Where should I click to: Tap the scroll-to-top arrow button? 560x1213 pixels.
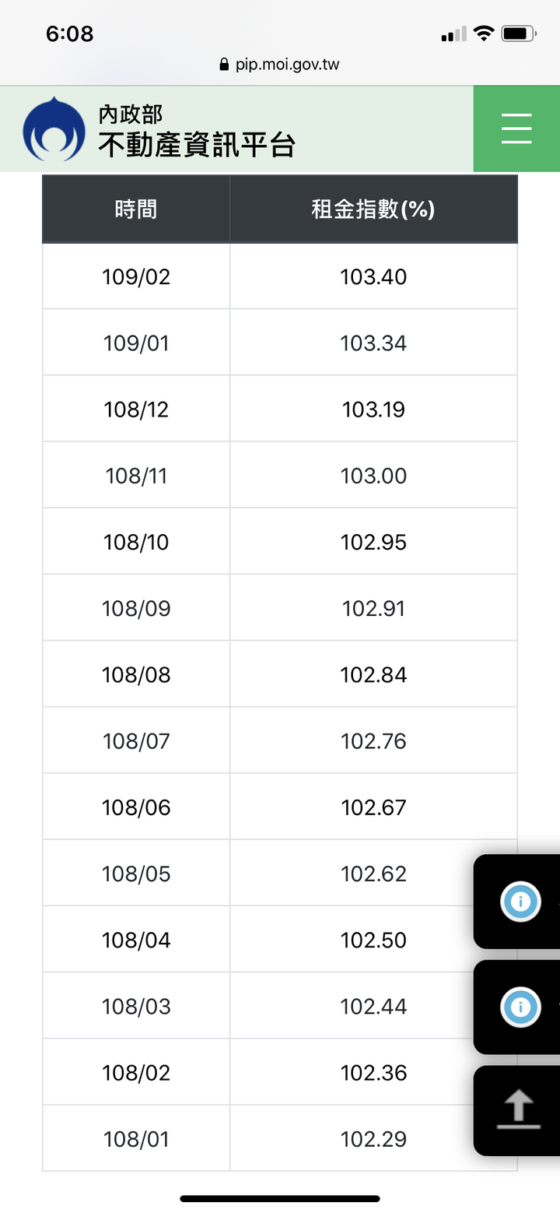518,1110
